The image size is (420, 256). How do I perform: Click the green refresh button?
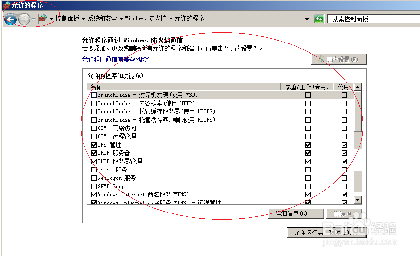click(319, 19)
